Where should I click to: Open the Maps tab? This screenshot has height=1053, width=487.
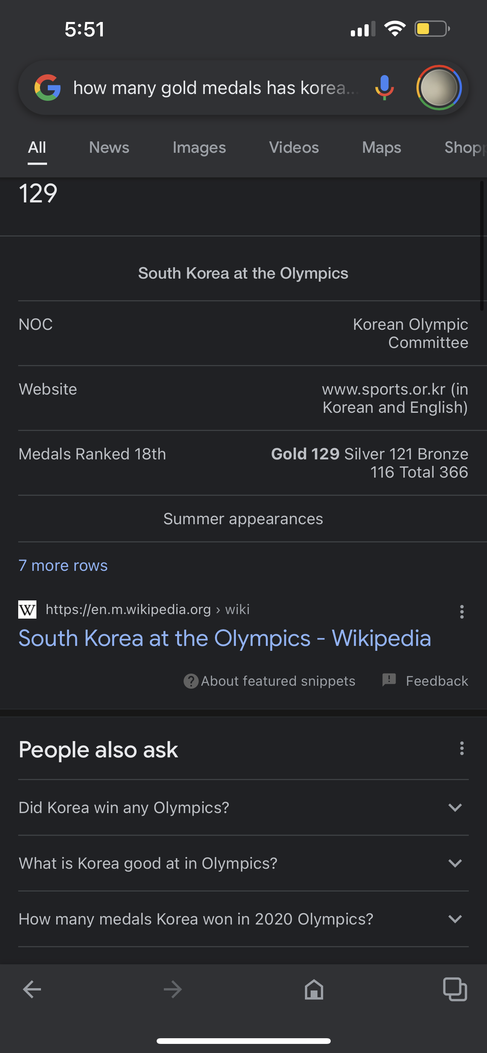coord(382,147)
